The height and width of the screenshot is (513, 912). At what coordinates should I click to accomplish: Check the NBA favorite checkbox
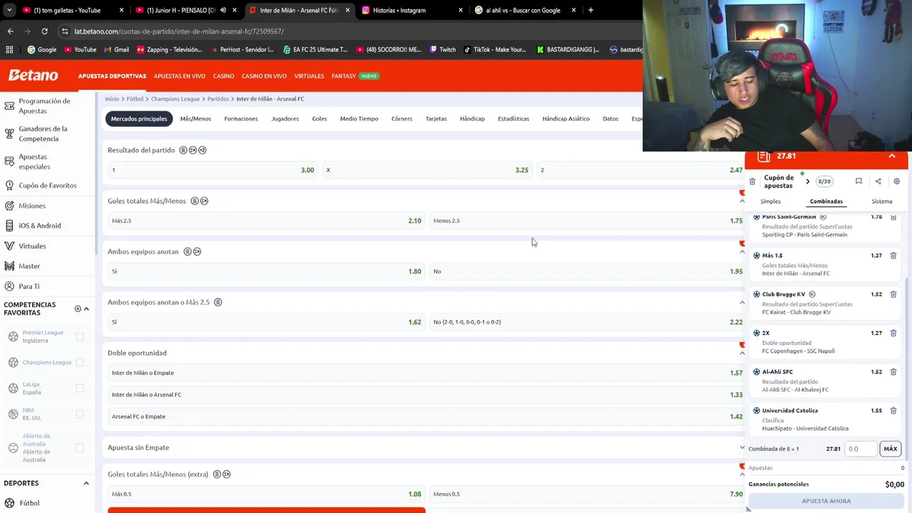pos(80,414)
